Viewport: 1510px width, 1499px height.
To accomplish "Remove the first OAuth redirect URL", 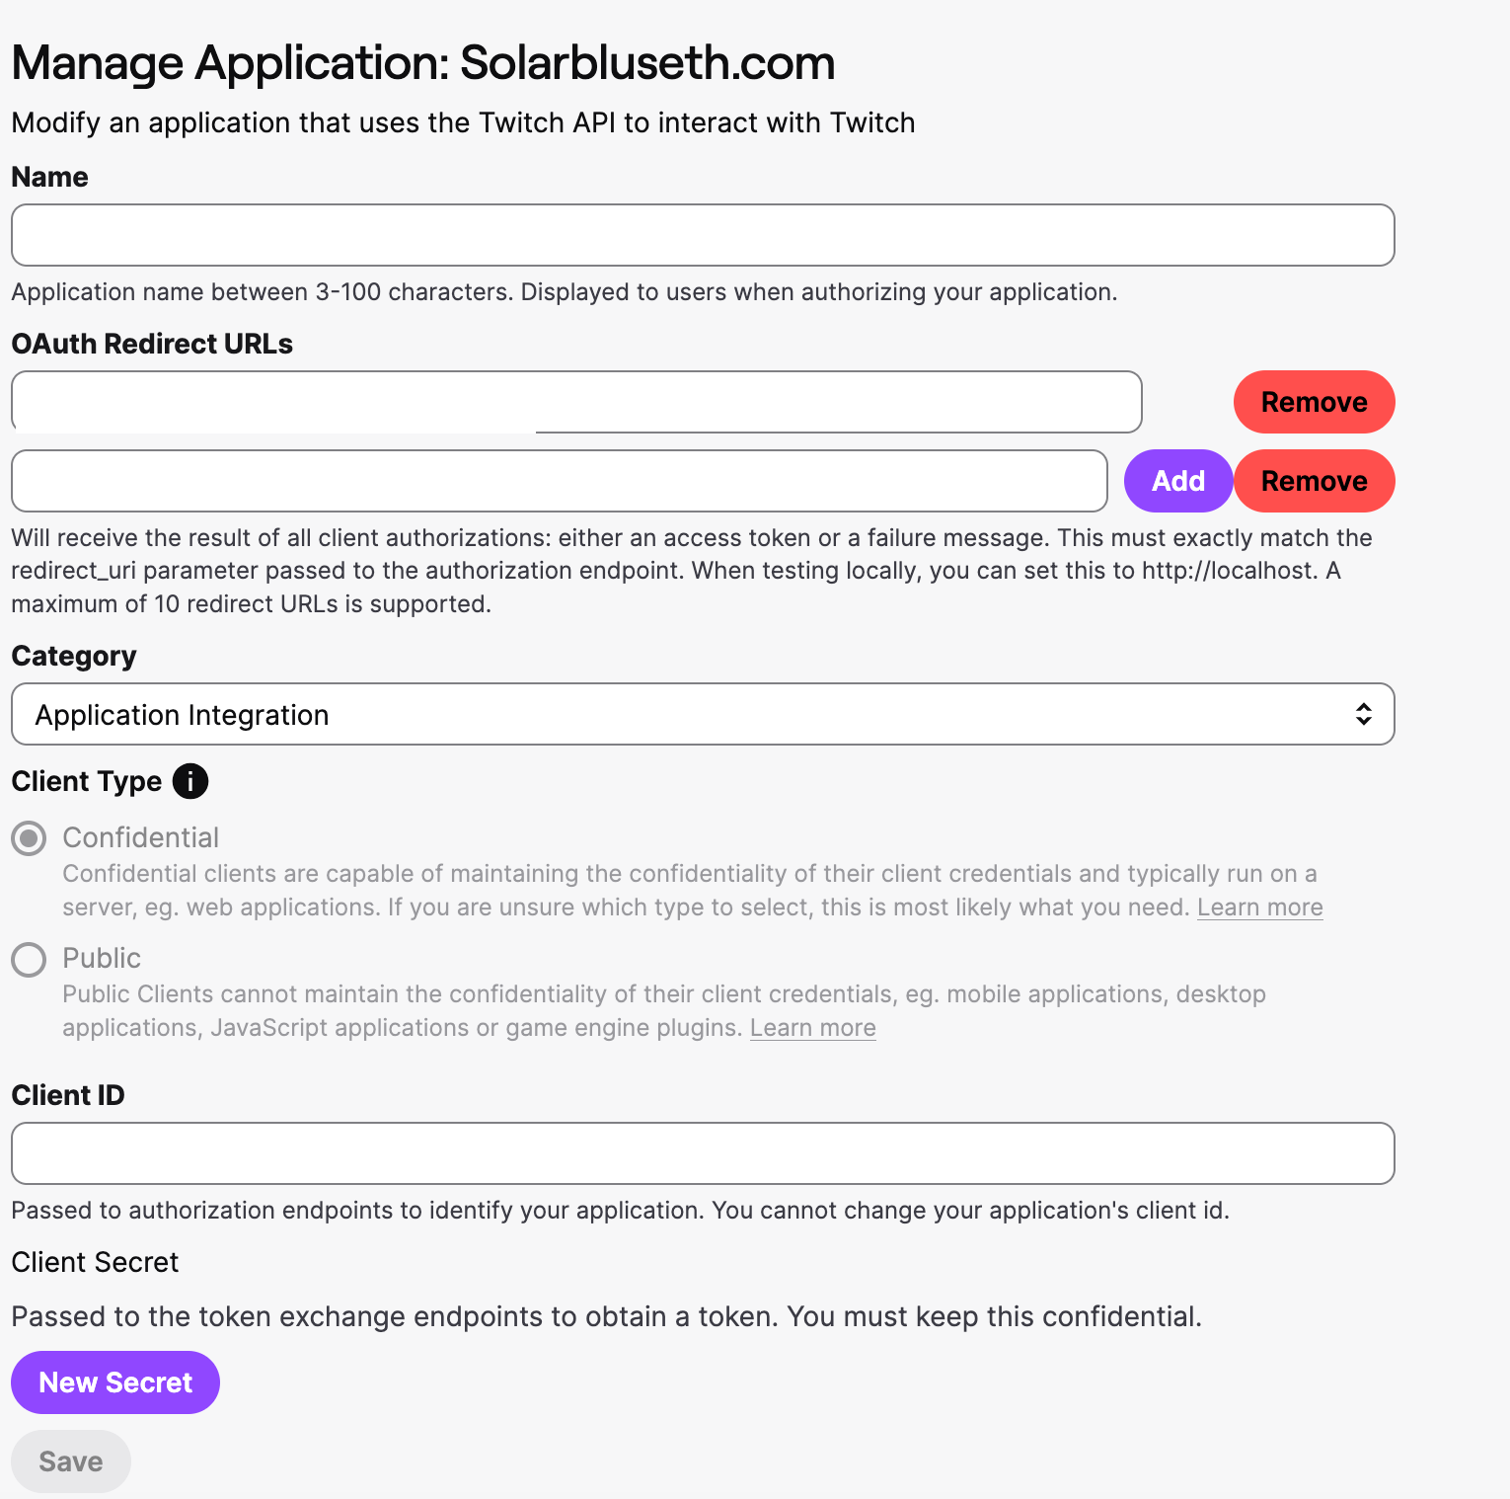I will [1314, 402].
